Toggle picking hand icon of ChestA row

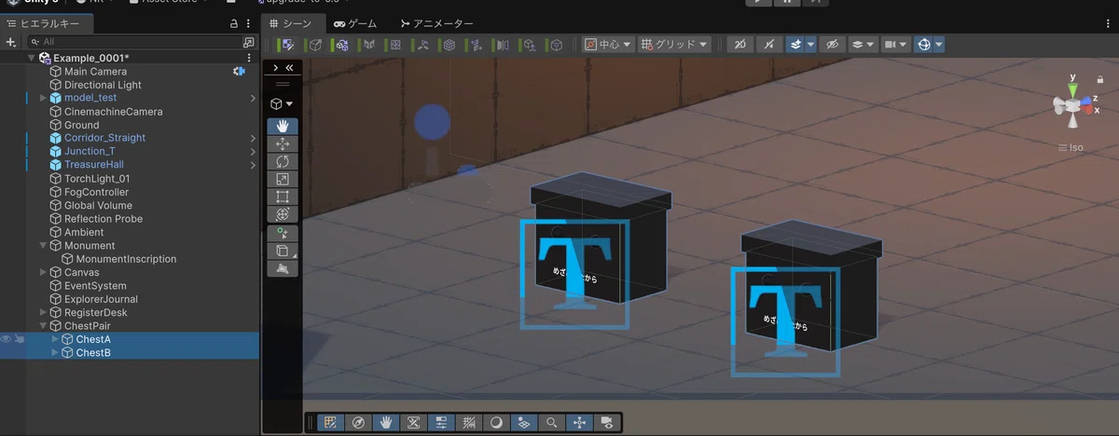19,339
